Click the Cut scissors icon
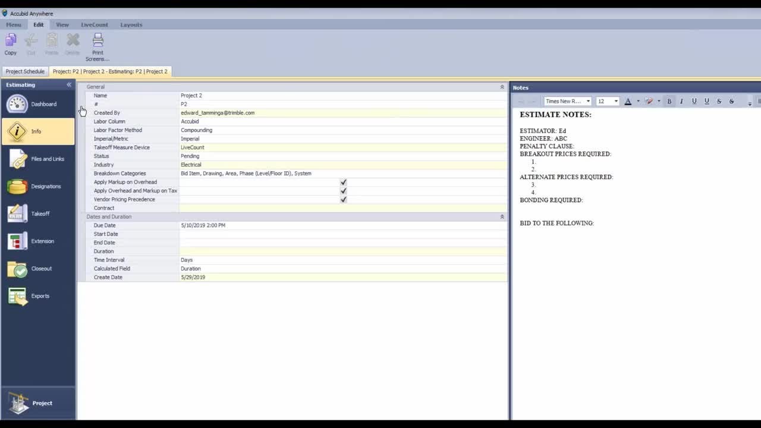Viewport: 761px width, 428px height. [x=31, y=40]
